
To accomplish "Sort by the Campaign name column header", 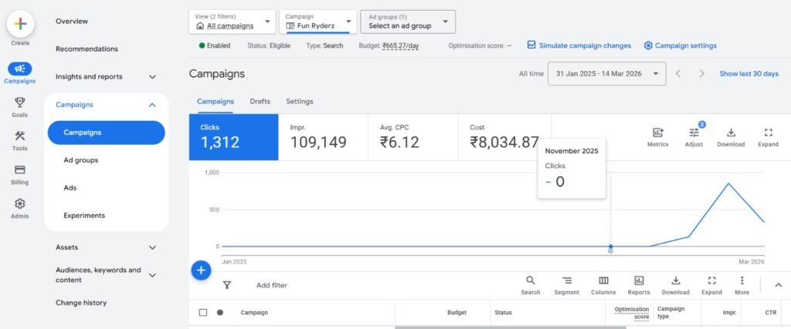I will point(253,312).
